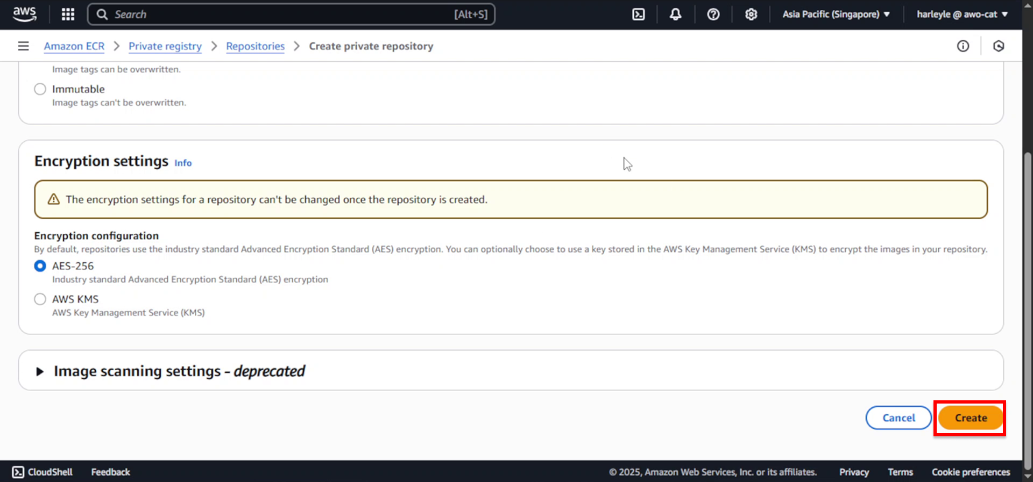
Task: Click 'AWS Key Management Service (KMS)' description
Action: (128, 313)
